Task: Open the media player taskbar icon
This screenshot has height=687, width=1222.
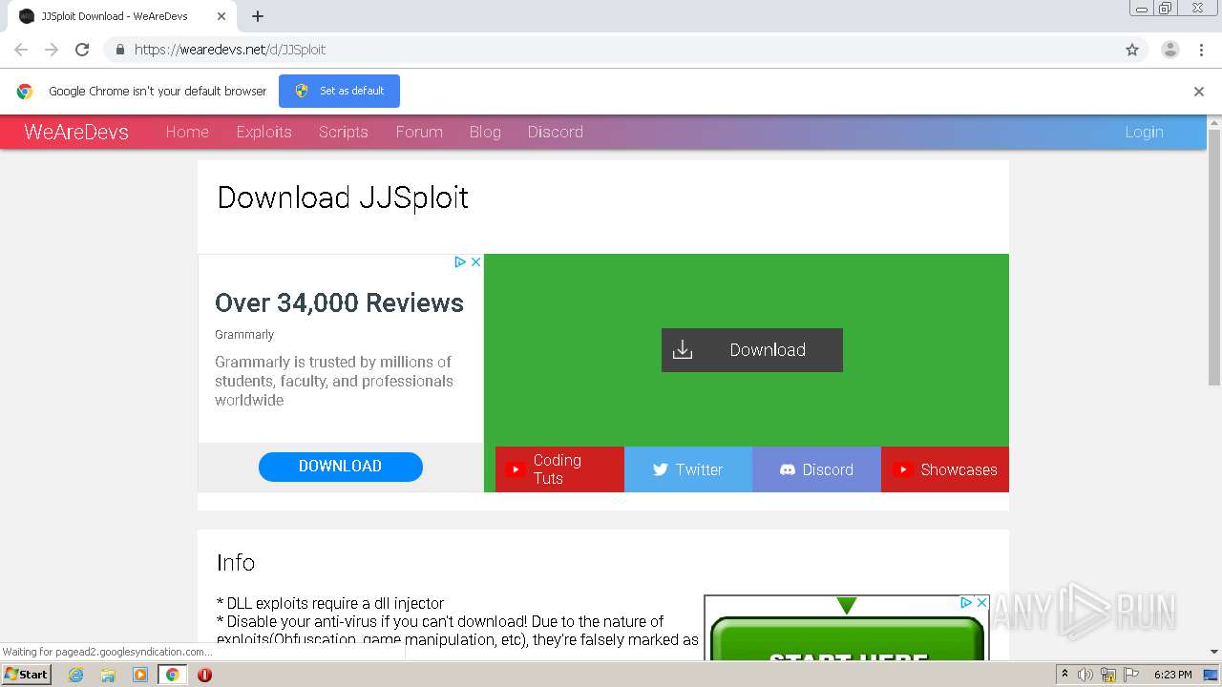Action: (140, 675)
